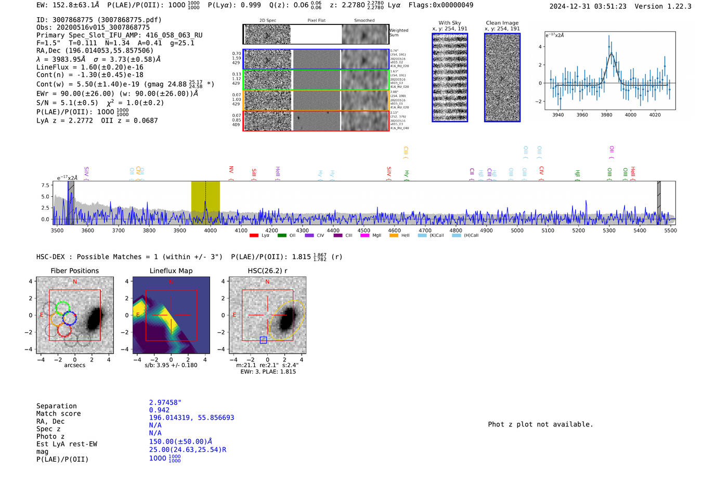Select the rest-EW value "150.00(±50.00)Å"
Image resolution: width=728 pixels, height=495 pixels.
click(180, 442)
